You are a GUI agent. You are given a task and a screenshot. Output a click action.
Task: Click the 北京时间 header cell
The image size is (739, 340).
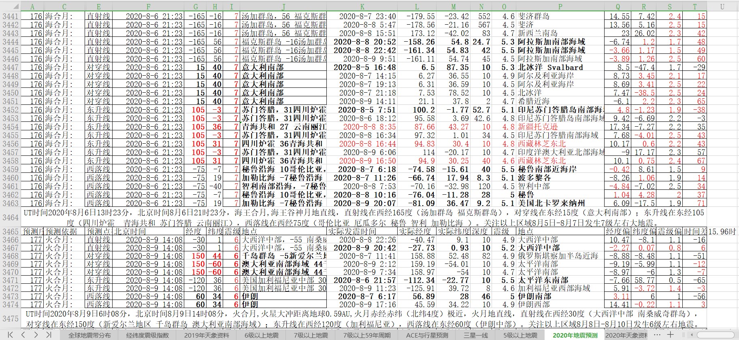148,232
